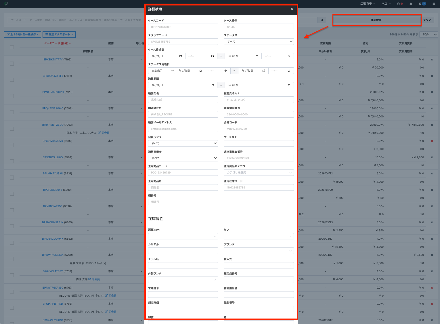
Task: Open case link BPX3IKTKTP7Y
Action: (53, 60)
